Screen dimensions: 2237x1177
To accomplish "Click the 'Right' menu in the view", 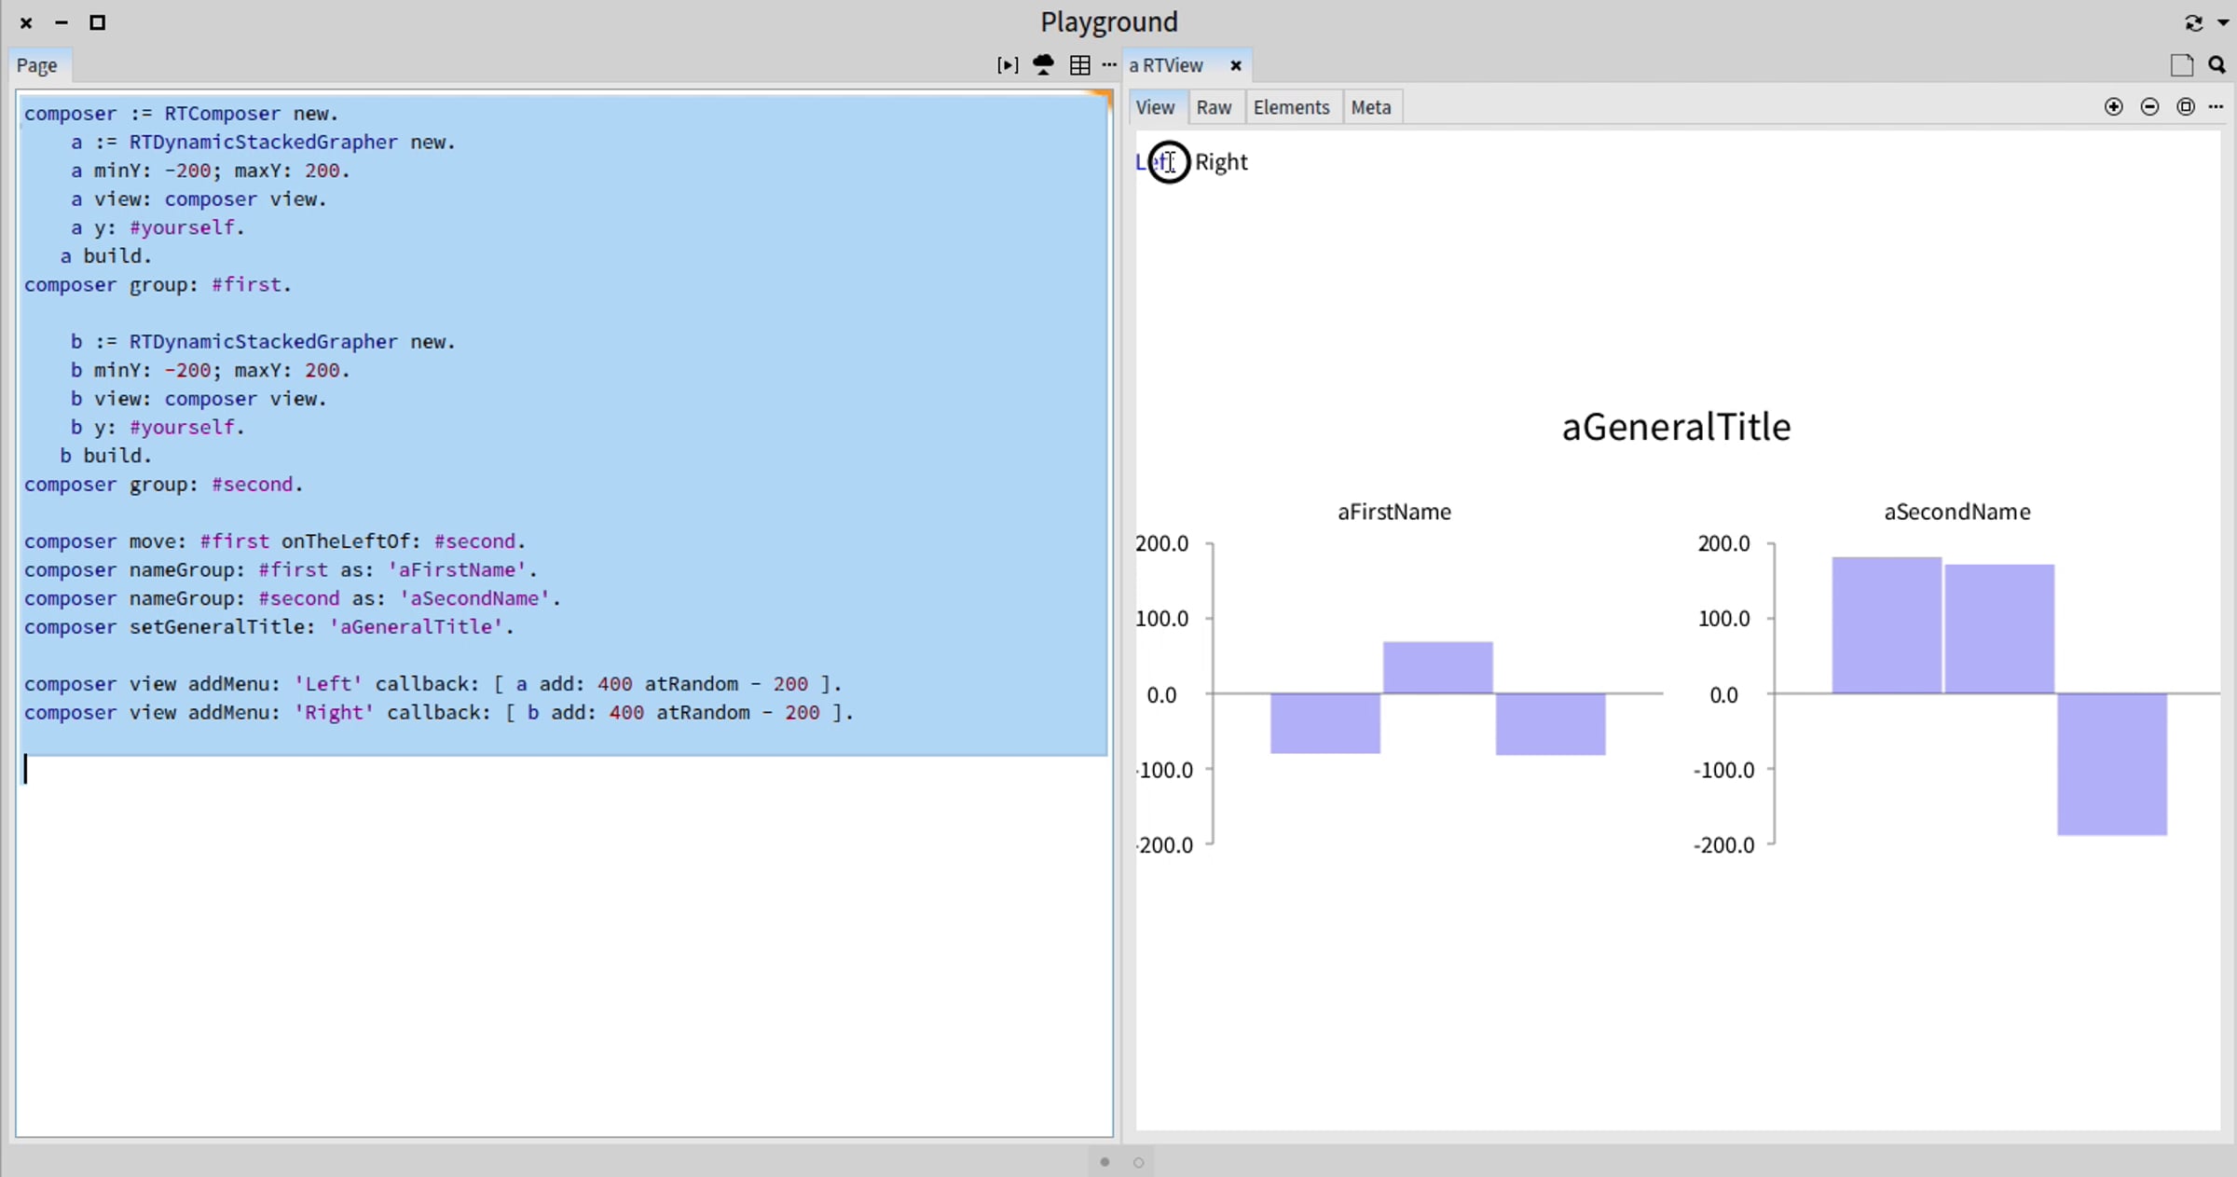I will click(x=1221, y=162).
